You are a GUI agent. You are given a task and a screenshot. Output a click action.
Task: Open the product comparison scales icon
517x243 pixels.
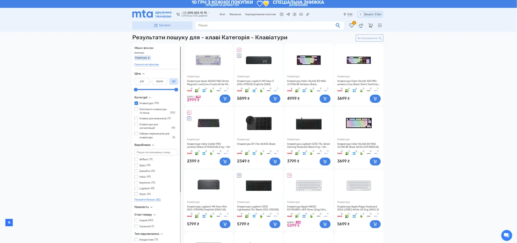point(361,25)
